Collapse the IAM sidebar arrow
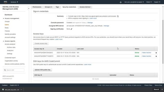Screen dimensions: 164x92 [x=29, y=8]
